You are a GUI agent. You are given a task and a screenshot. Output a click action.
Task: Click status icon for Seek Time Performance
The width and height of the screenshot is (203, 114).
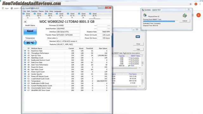pos(25,65)
